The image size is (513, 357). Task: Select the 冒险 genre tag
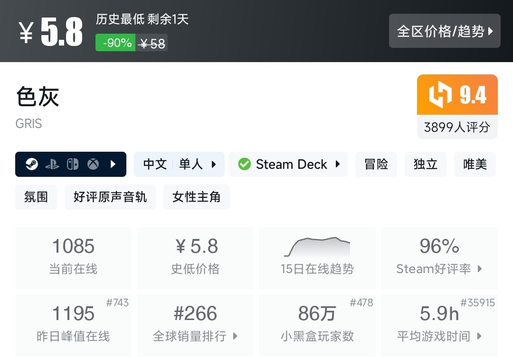tap(376, 165)
